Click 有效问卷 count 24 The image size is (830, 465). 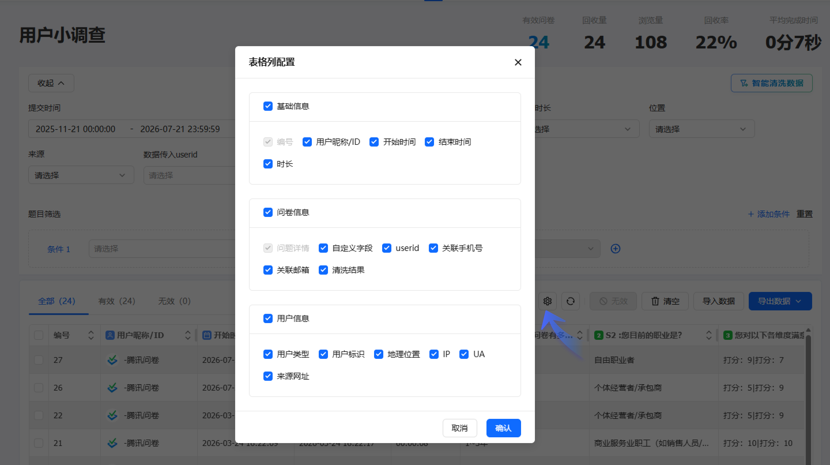pyautogui.click(x=538, y=43)
